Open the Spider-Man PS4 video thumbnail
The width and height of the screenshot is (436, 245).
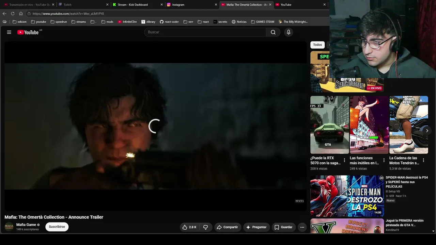click(347, 196)
